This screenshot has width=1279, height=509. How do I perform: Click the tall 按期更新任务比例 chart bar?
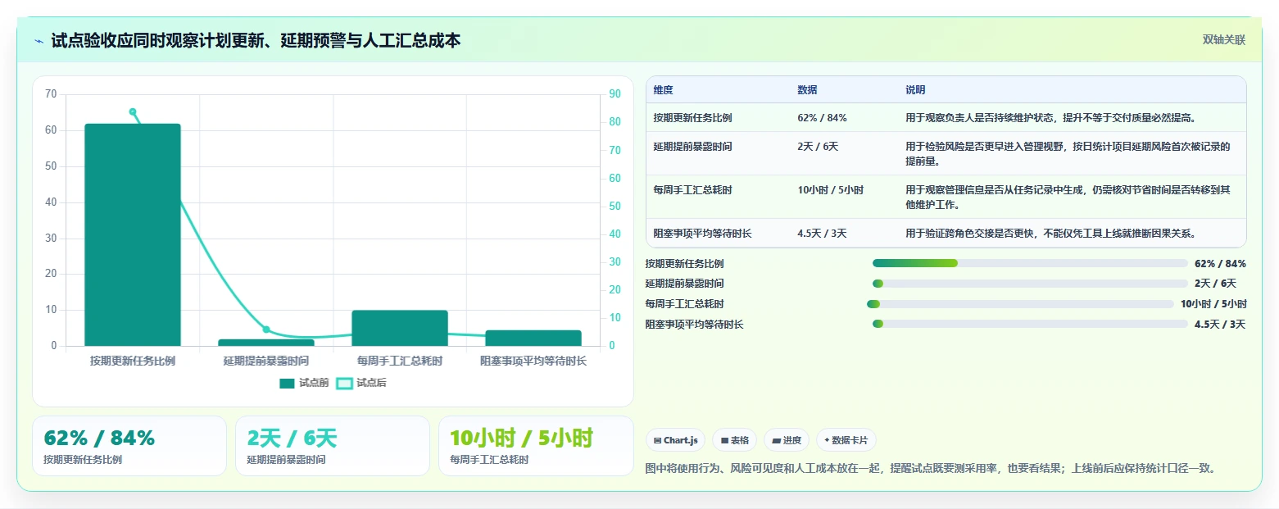(x=133, y=235)
